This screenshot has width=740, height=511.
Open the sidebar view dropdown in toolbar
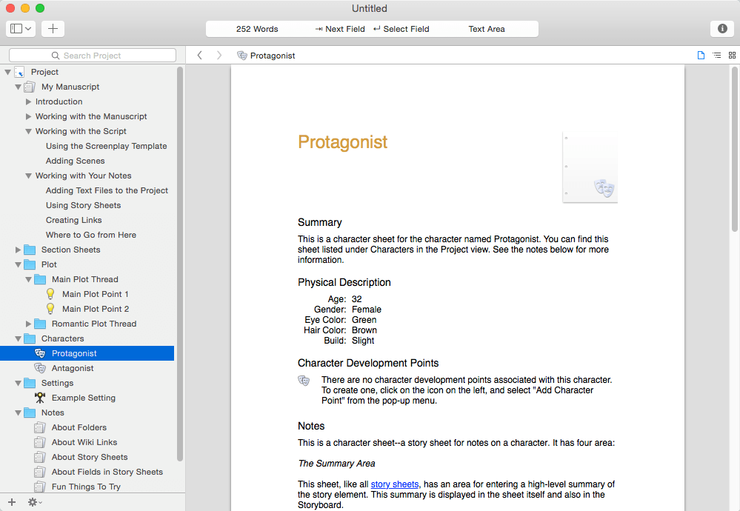20,29
